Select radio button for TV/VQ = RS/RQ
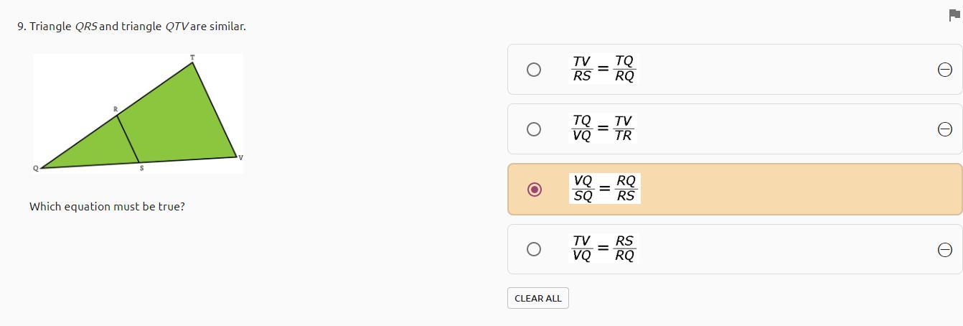Viewport: 963px width, 326px height. (533, 249)
